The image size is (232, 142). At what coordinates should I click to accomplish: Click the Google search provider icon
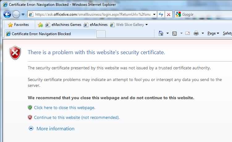[178, 14]
